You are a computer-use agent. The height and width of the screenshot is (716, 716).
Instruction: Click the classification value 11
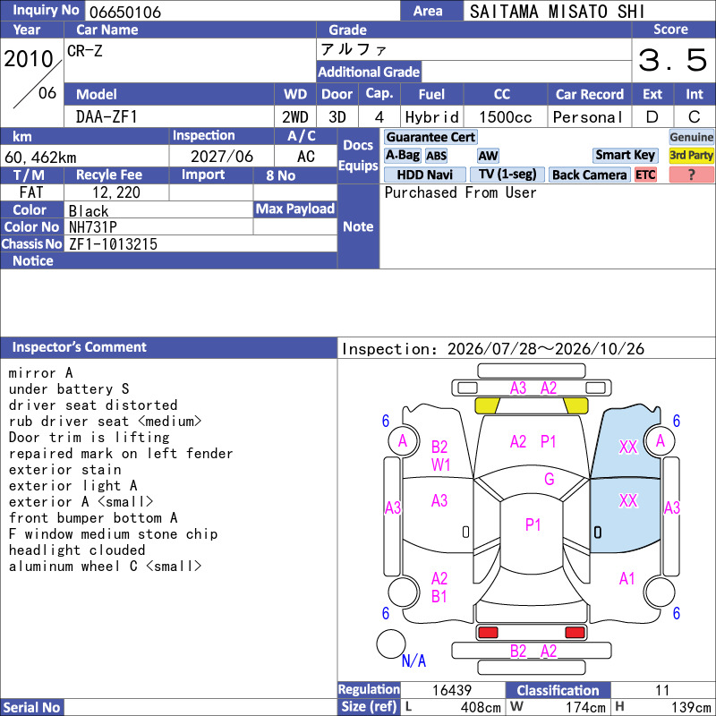point(662,690)
